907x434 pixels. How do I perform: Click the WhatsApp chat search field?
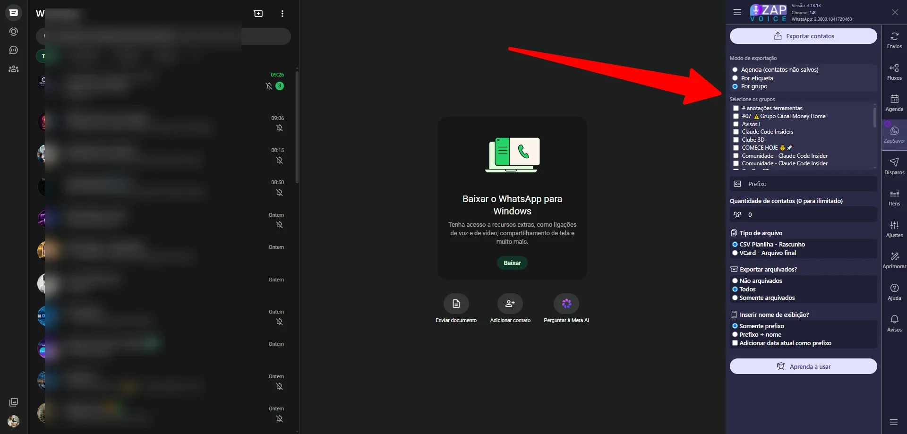point(163,36)
